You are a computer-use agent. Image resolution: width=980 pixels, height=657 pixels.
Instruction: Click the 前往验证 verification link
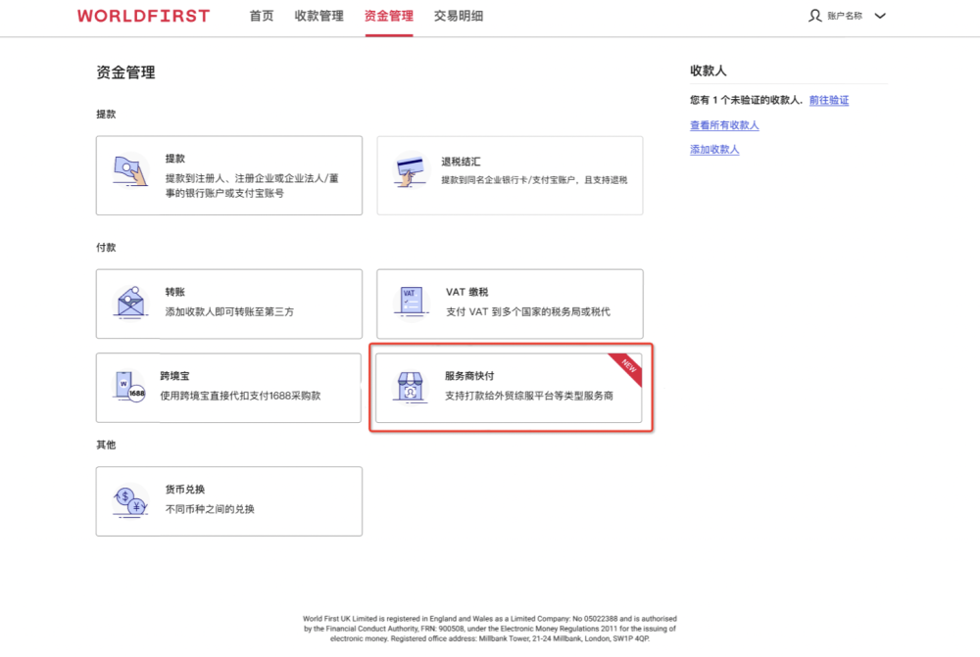(829, 100)
